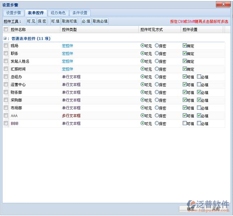Enable 必填 for 总经办 row
Screen dimensions: 233x216
199,77
